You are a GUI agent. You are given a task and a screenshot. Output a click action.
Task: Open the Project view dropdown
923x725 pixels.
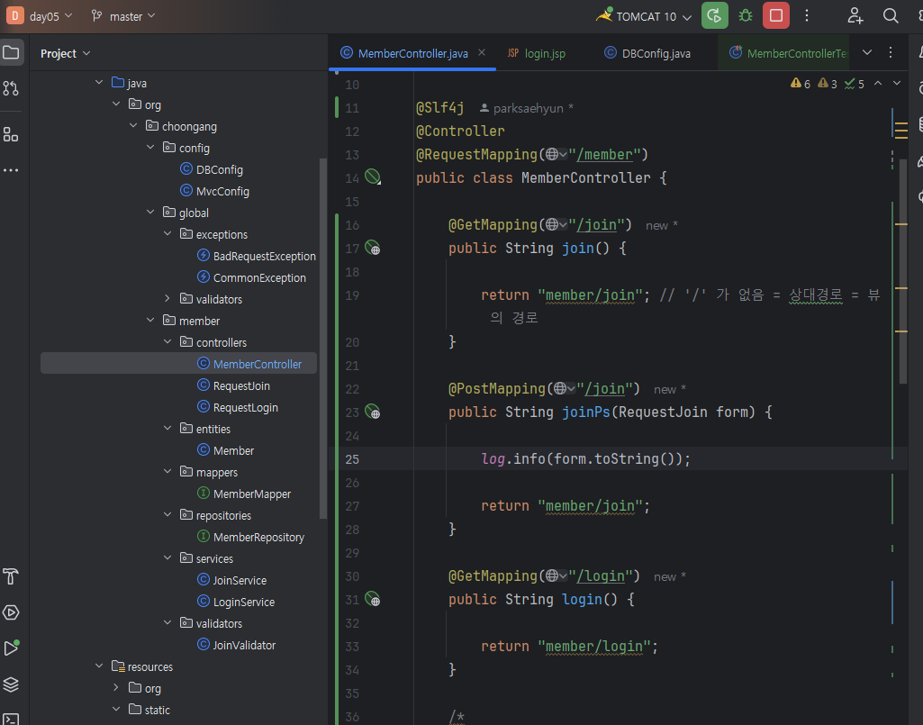66,53
